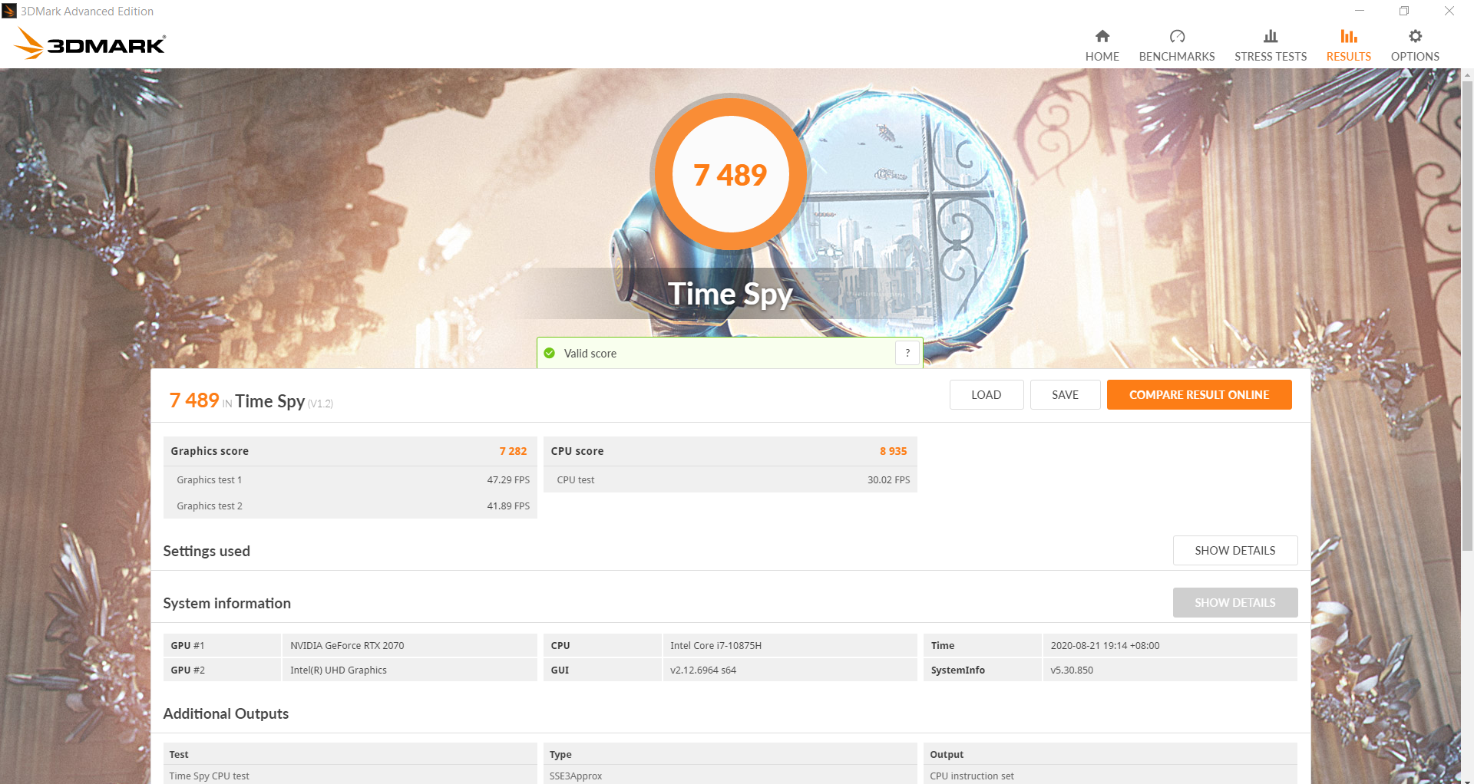The height and width of the screenshot is (784, 1474).
Task: Click scrollbar up arrow
Action: pyautogui.click(x=1467, y=74)
